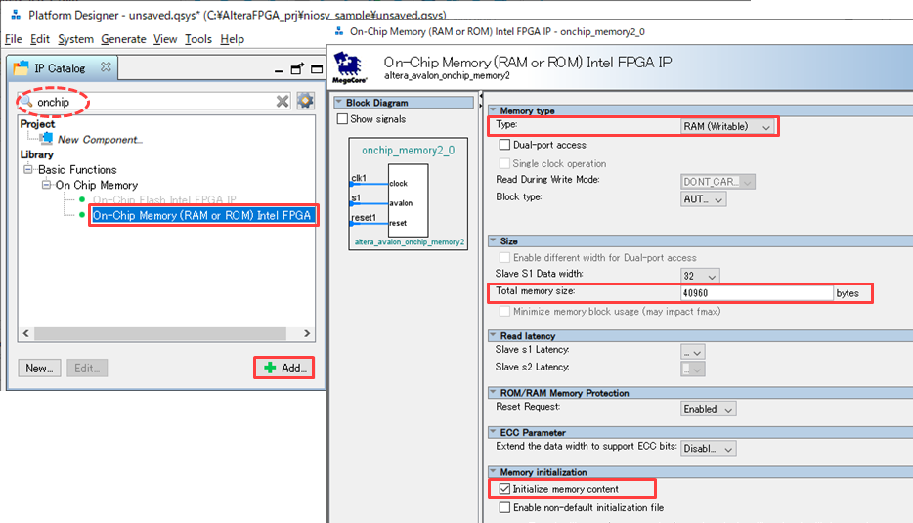Open ECC bits Disabled dropdown
913x523 pixels.
[x=708, y=449]
